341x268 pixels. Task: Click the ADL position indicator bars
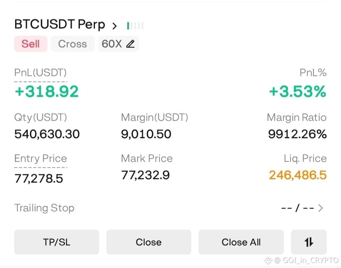(x=135, y=26)
